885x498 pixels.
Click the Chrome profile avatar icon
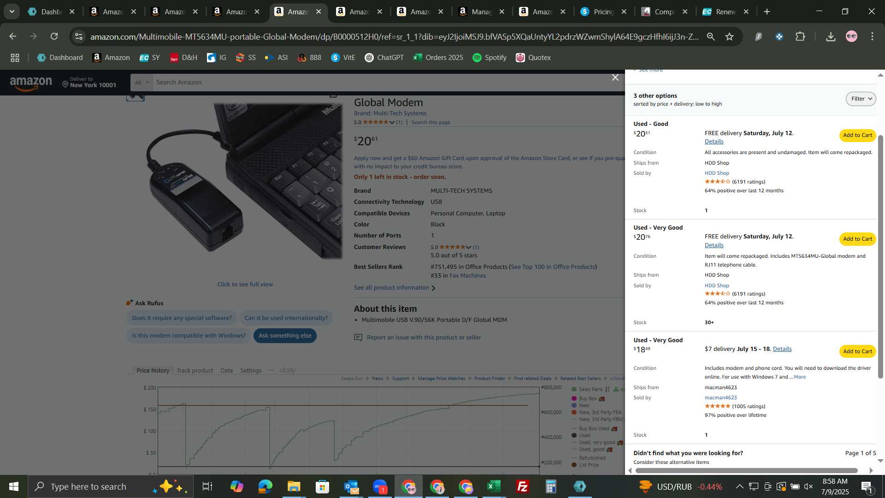(851, 36)
